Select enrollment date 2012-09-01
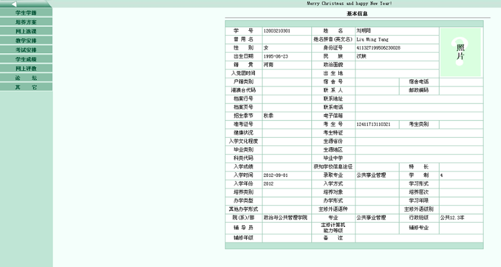 pyautogui.click(x=276, y=175)
